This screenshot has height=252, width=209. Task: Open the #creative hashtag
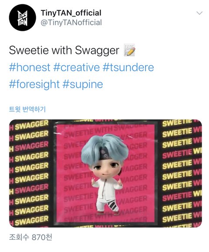click(x=76, y=67)
